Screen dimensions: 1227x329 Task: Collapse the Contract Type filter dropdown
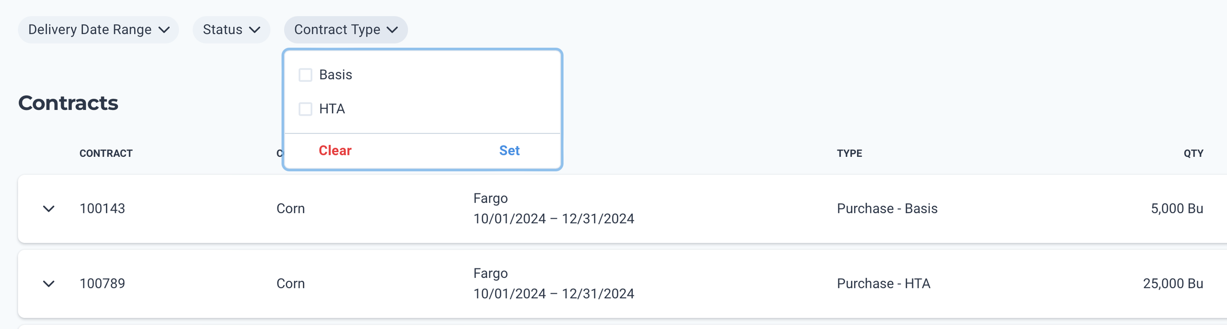346,30
